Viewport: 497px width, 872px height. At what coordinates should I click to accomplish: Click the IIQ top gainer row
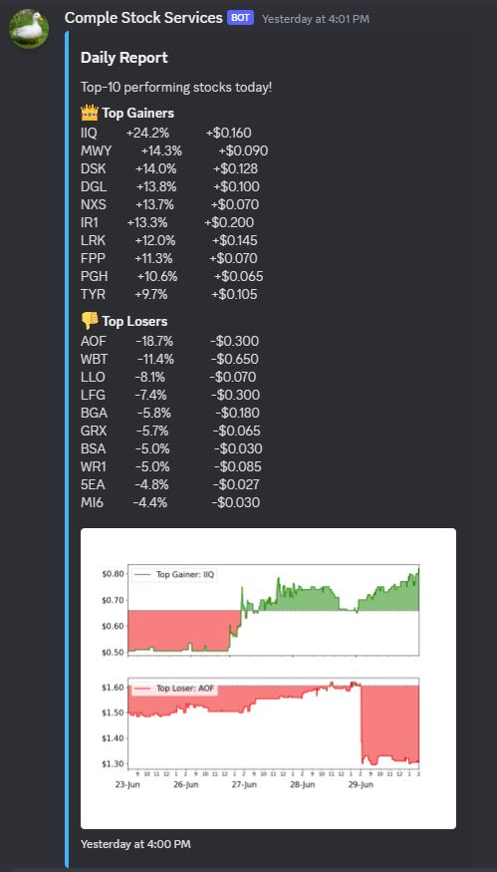click(166, 133)
